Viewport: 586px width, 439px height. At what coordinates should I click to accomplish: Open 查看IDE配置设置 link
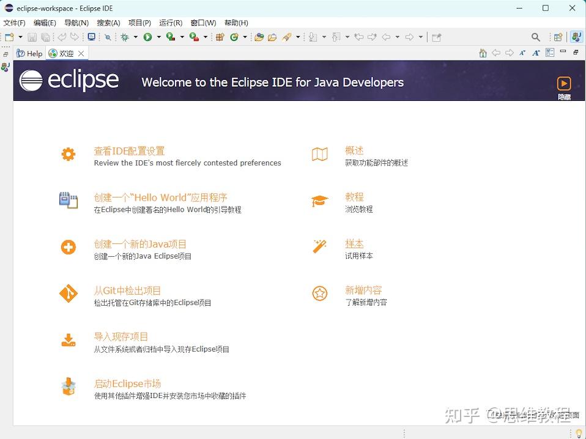pyautogui.click(x=128, y=151)
